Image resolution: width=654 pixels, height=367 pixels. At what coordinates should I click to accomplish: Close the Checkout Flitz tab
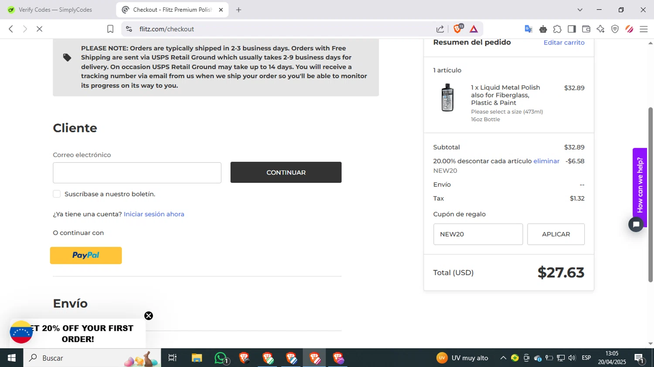[221, 10]
